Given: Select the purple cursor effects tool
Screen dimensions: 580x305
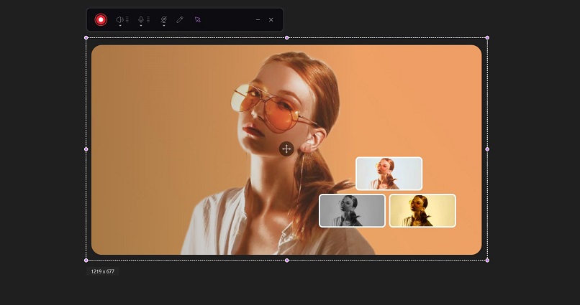Looking at the screenshot, I should pyautogui.click(x=198, y=19).
